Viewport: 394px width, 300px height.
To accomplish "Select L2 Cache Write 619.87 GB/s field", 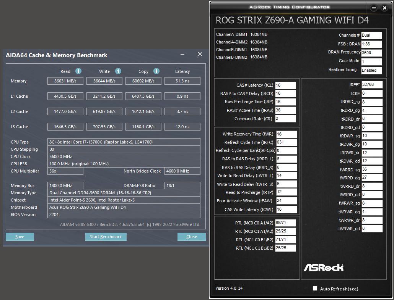I will [104, 111].
